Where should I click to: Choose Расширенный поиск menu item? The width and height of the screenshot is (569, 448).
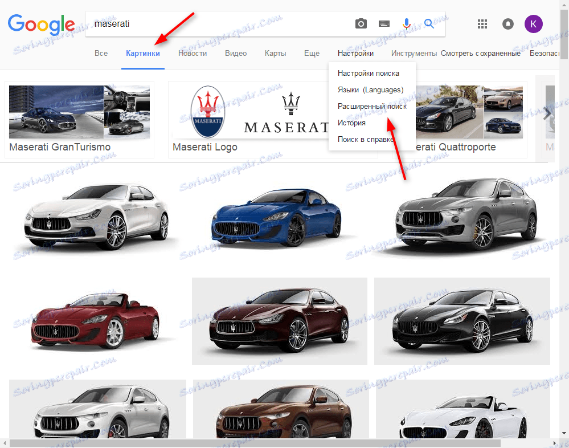[372, 107]
